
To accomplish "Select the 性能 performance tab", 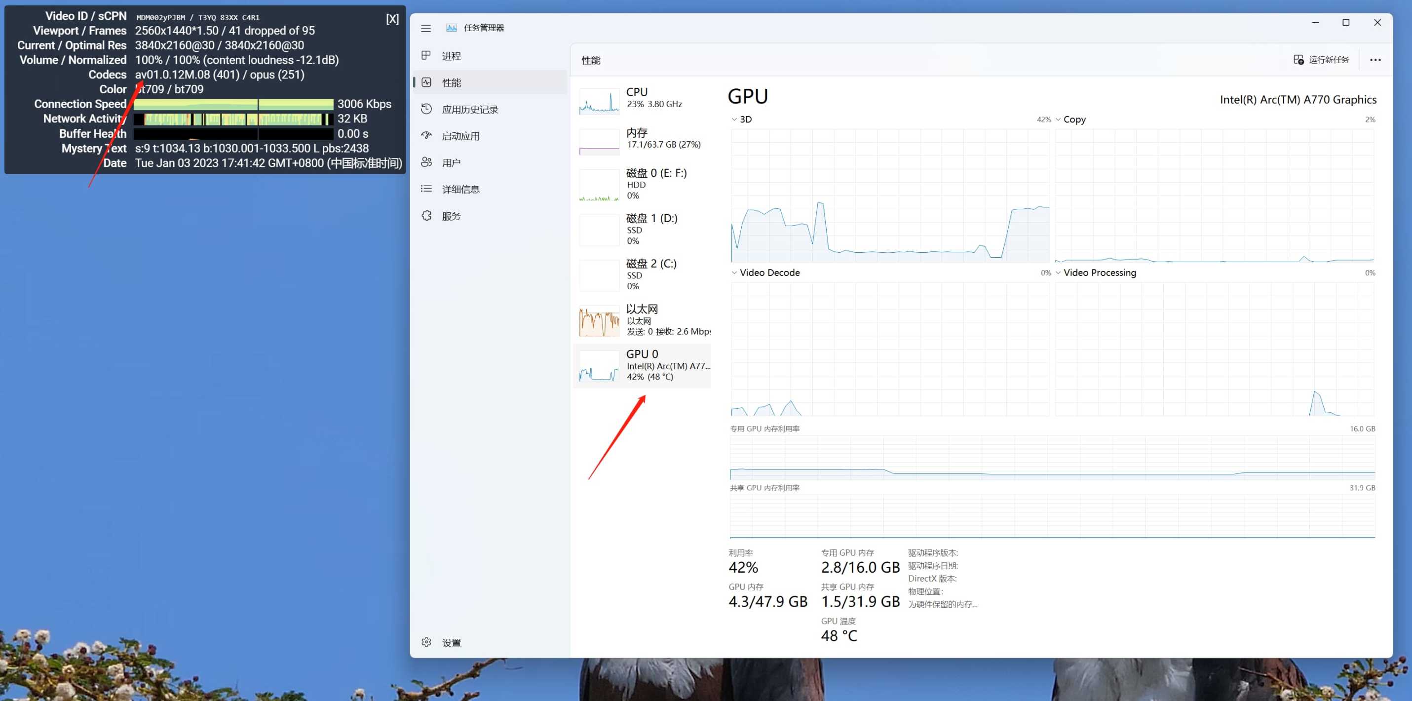I will [451, 83].
